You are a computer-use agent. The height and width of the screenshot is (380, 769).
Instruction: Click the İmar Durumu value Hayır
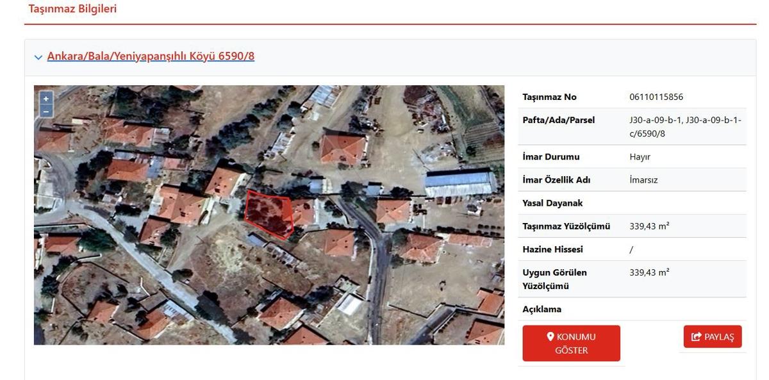640,157
